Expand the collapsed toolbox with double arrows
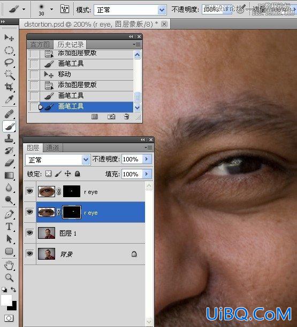 click(3, 22)
